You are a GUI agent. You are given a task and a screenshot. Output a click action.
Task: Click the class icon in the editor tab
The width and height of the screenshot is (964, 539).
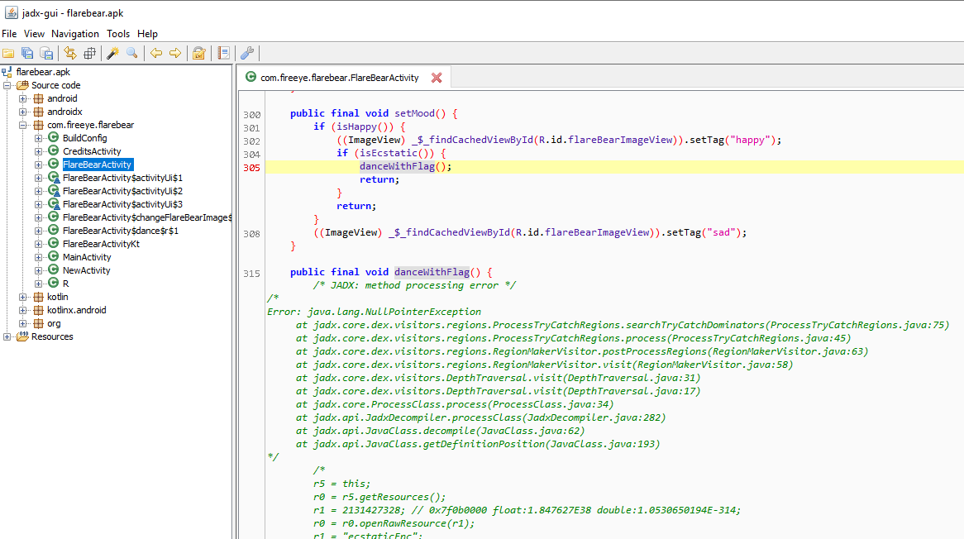coord(251,77)
